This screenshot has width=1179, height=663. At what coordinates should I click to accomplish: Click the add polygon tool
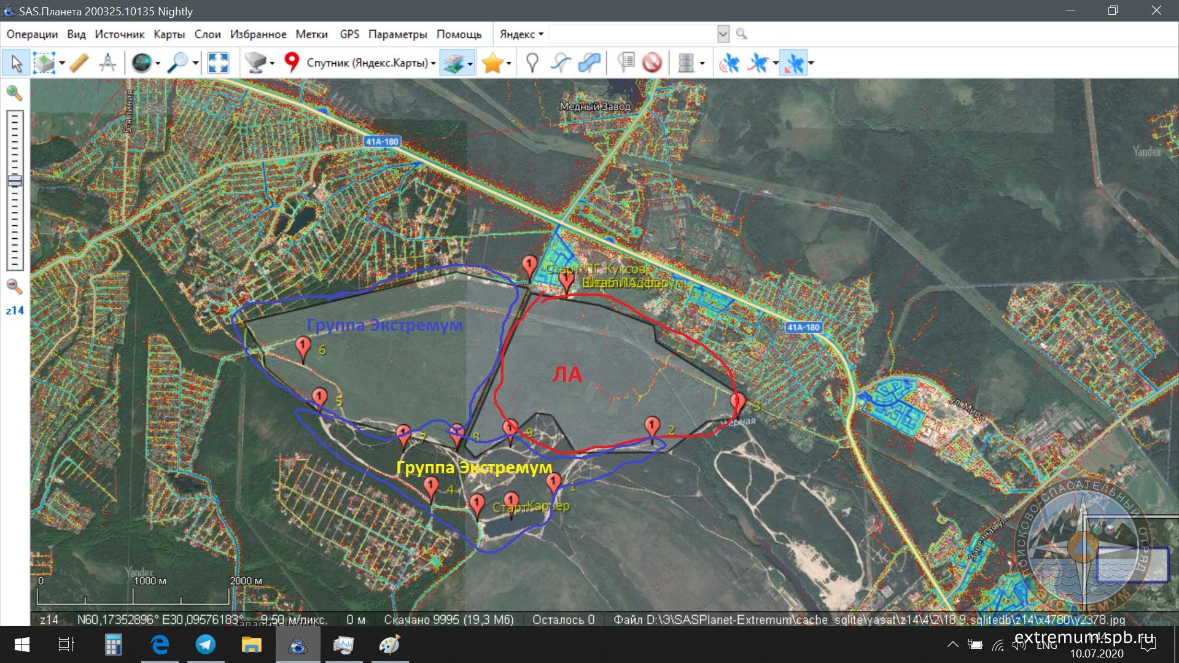pyautogui.click(x=589, y=63)
